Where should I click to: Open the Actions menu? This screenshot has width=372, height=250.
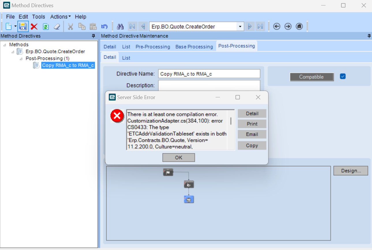(59, 17)
